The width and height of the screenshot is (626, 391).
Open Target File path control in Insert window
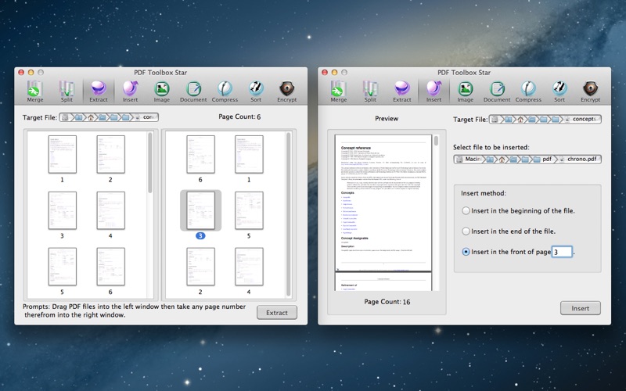tap(545, 119)
